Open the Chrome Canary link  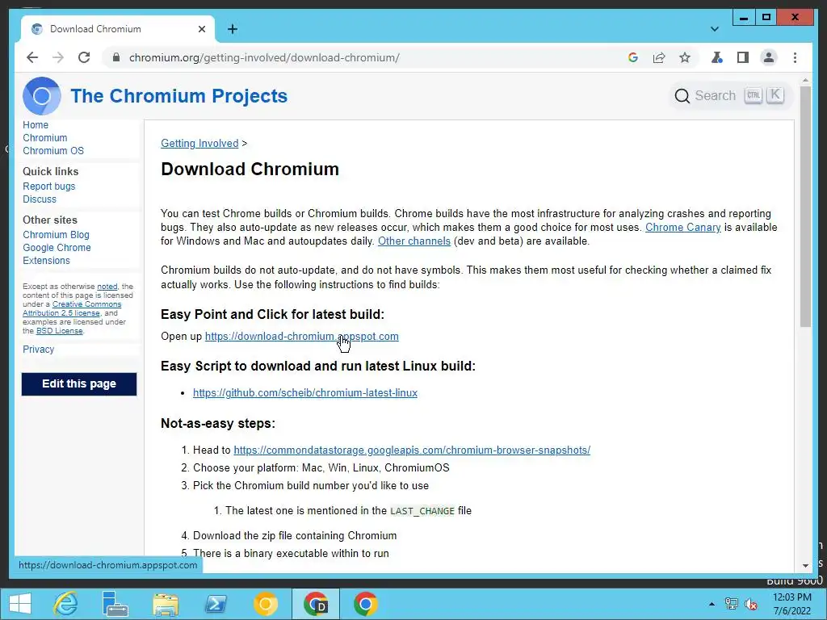tap(683, 227)
